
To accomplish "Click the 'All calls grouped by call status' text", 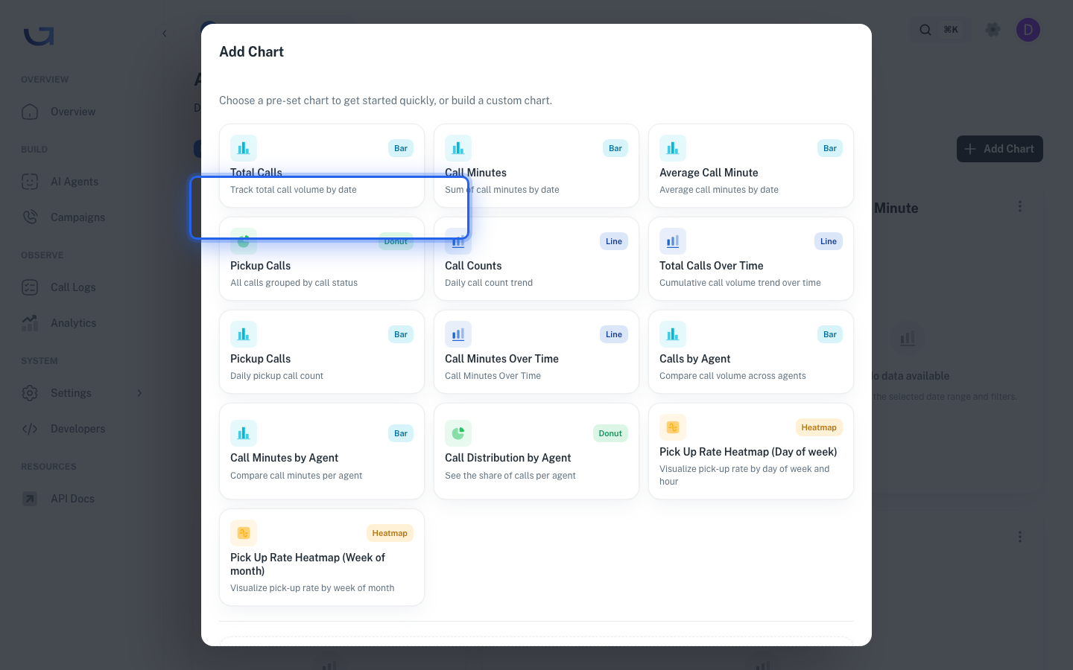I will click(x=294, y=283).
